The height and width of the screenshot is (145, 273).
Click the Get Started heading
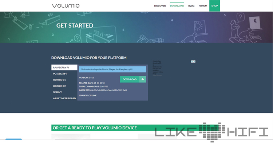75,25
